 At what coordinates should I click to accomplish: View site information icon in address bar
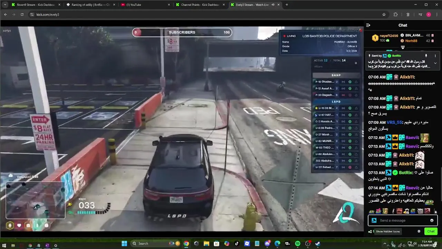pos(32,15)
